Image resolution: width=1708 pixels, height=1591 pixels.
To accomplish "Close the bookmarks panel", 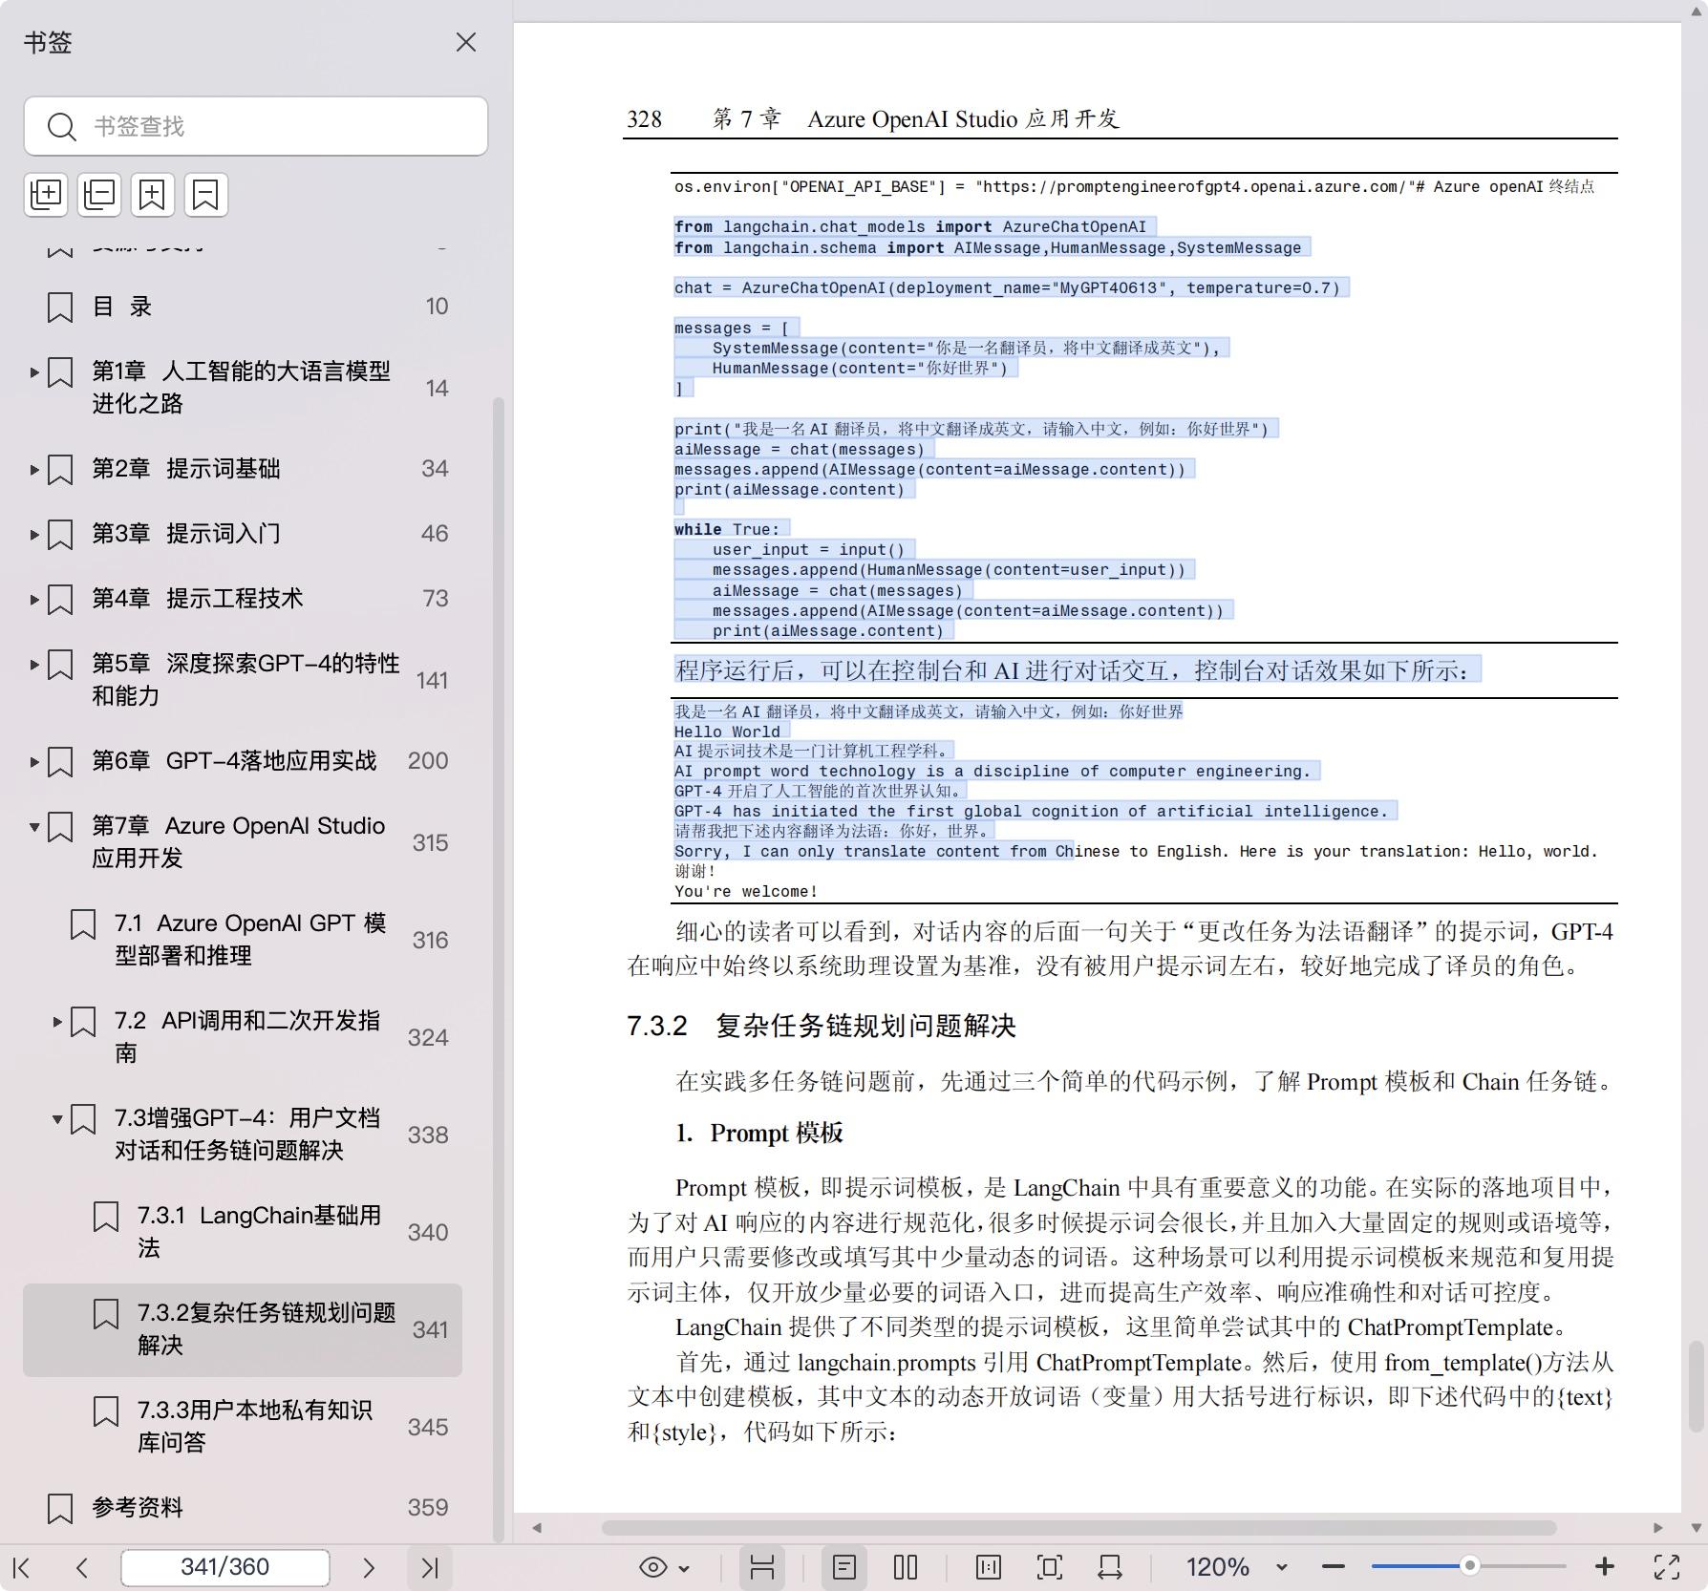I will (465, 43).
